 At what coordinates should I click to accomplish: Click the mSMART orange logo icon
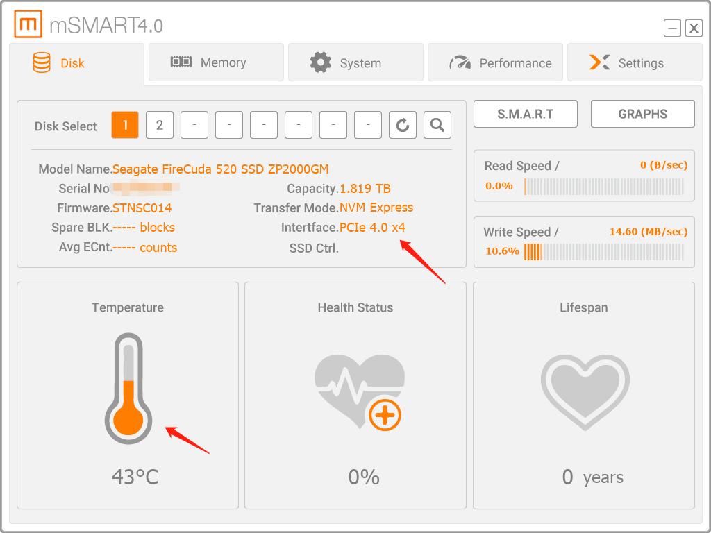point(28,24)
